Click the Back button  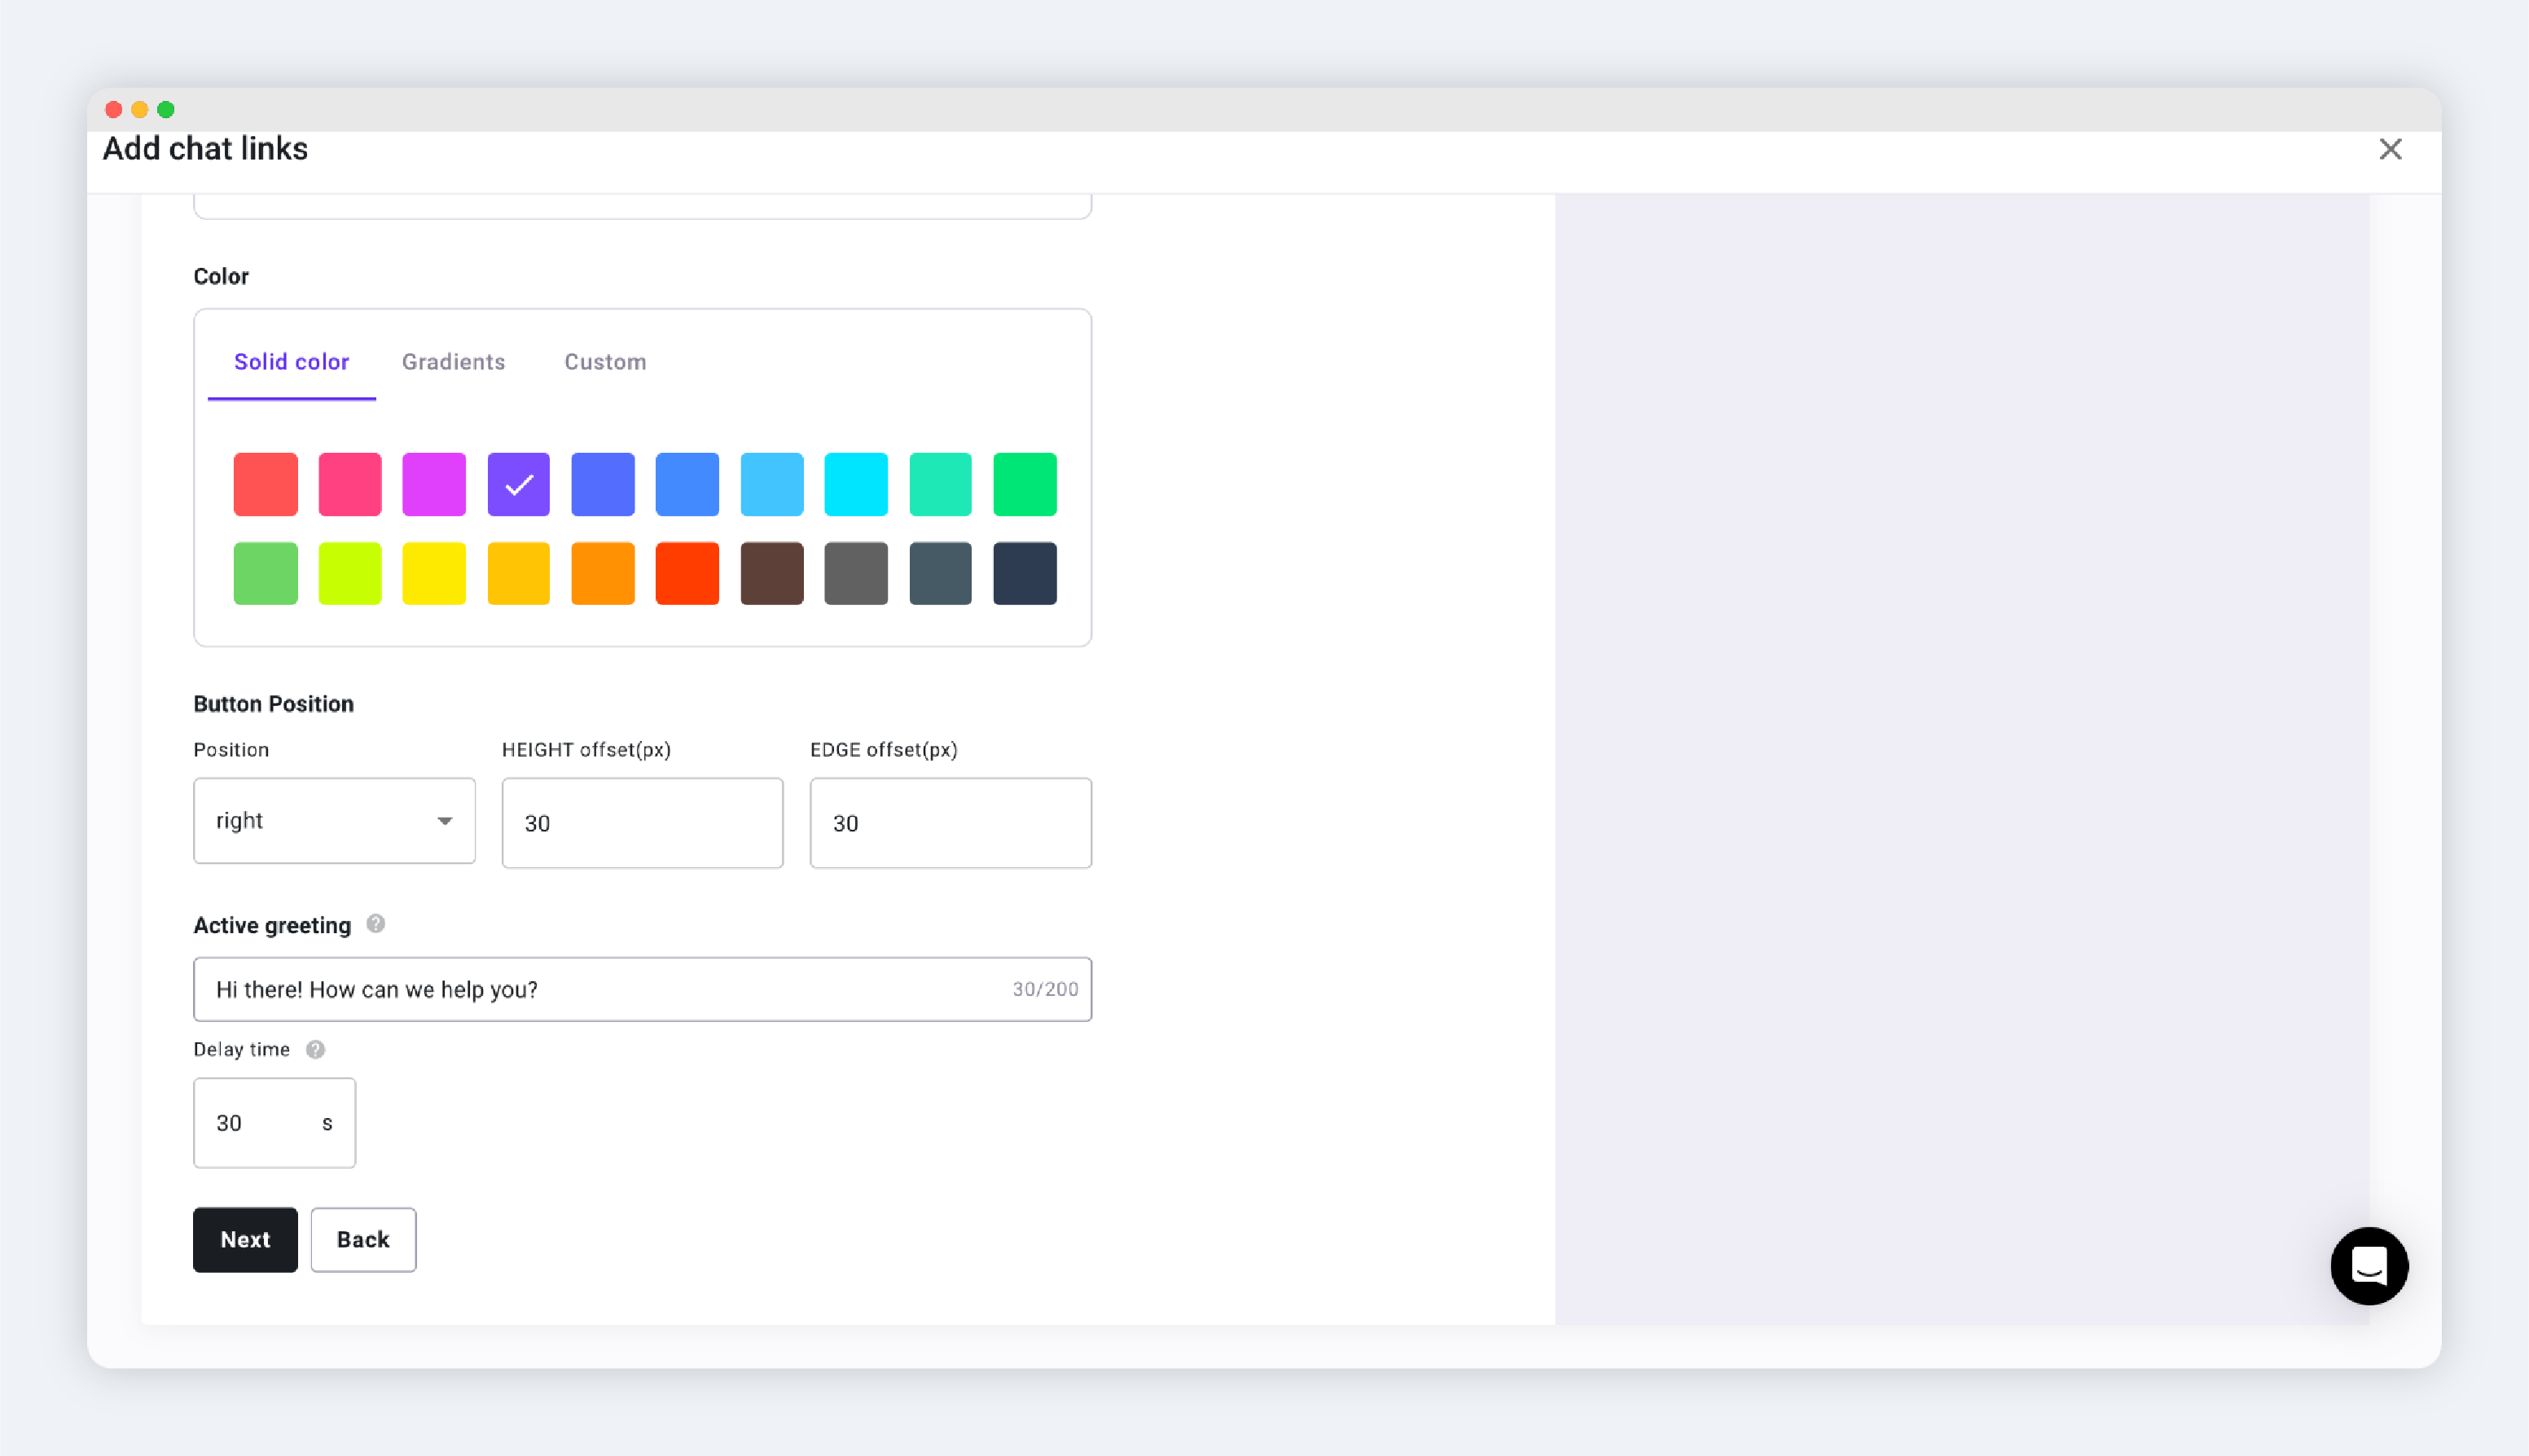362,1239
